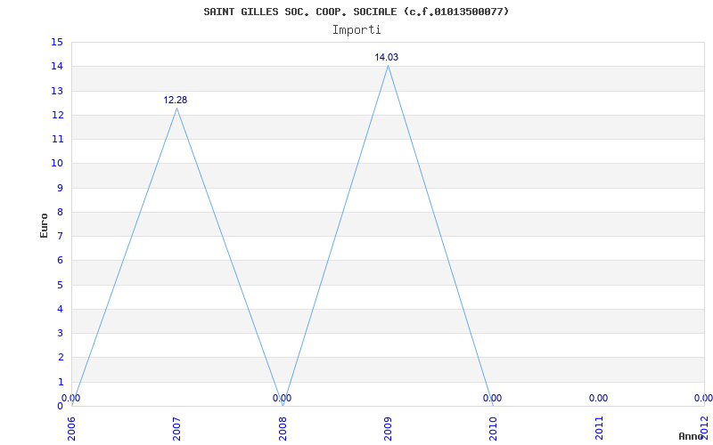Click the 12 tick on the Euro axis
713x445 pixels.
click(57, 115)
